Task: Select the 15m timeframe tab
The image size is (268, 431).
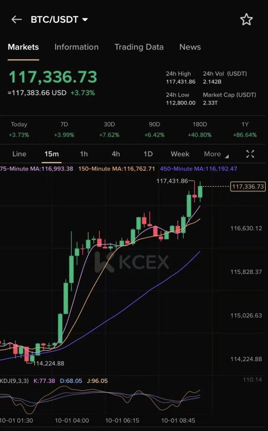Action: point(51,154)
